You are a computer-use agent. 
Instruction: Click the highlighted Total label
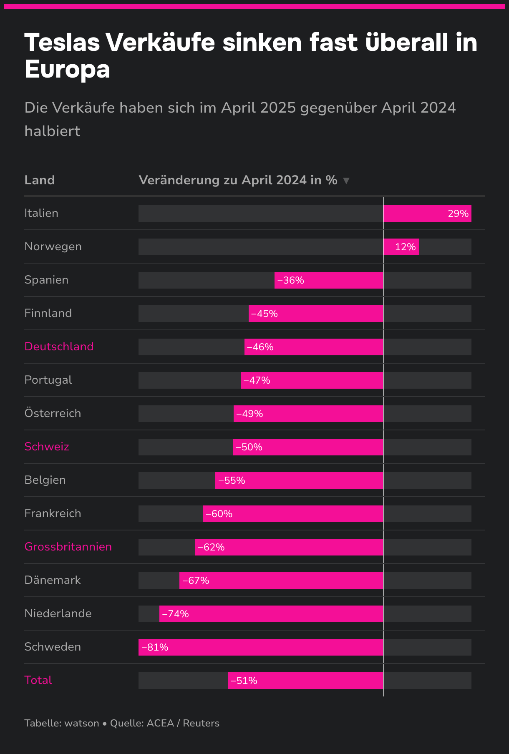[38, 680]
